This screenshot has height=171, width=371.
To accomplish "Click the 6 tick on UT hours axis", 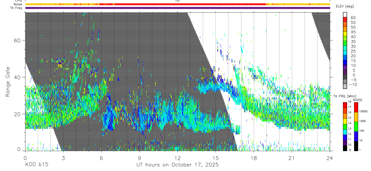I will coord(101,157).
